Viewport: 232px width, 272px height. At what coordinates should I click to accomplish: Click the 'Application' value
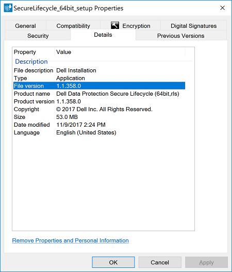(71, 78)
